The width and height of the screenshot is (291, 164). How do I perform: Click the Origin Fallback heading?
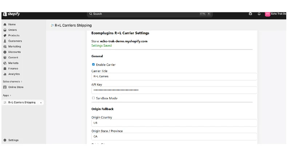click(x=103, y=109)
